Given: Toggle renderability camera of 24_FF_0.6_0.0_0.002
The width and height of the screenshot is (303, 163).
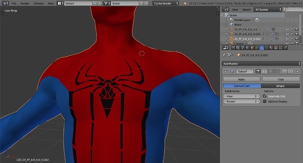Looking at the screenshot, I should pyautogui.click(x=296, y=39).
